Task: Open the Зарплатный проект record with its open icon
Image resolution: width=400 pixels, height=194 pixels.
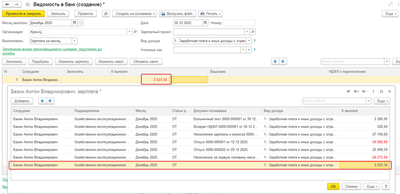Action: [253, 32]
